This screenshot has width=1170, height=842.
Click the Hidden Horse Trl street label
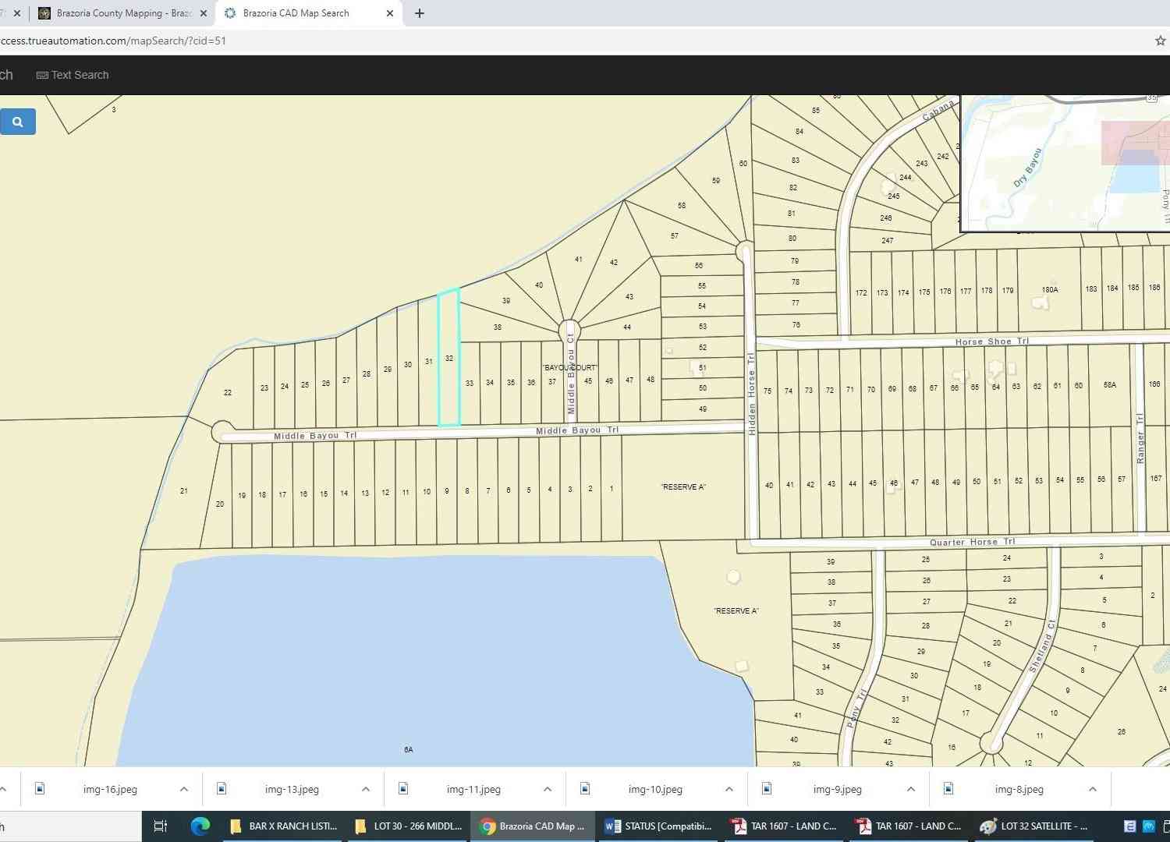click(752, 394)
